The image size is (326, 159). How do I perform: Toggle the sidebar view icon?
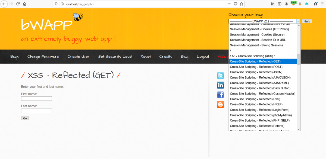click(279, 4)
